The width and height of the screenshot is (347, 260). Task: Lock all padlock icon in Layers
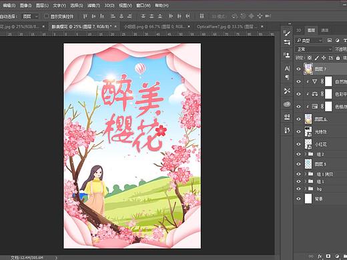[x=338, y=58]
